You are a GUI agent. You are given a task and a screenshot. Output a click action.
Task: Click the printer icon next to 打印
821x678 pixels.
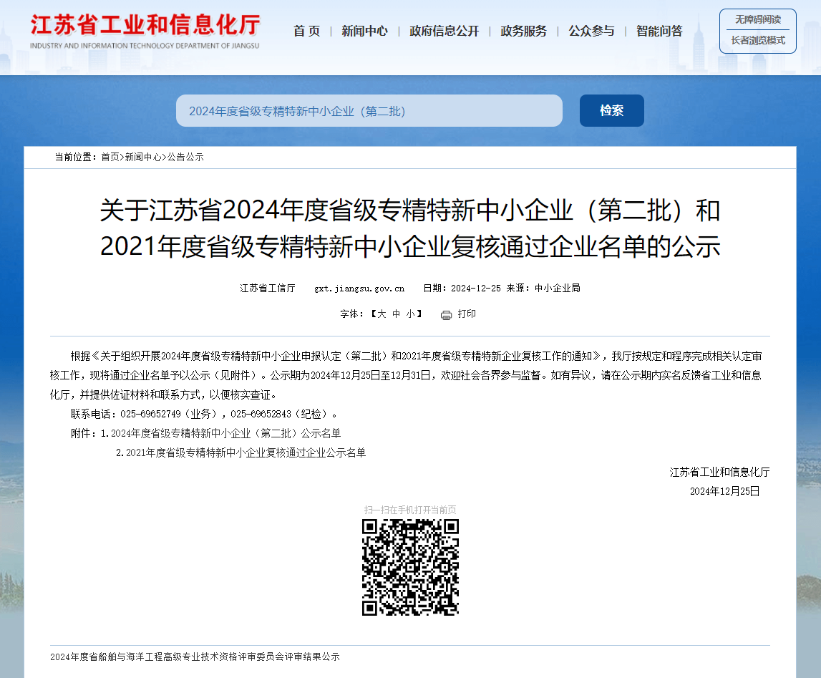click(x=446, y=314)
